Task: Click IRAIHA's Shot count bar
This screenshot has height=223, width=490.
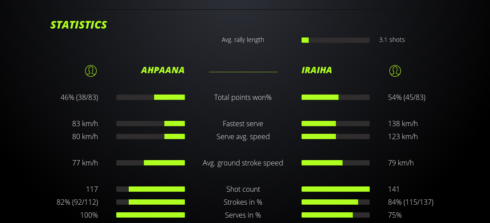Action: coord(335,189)
